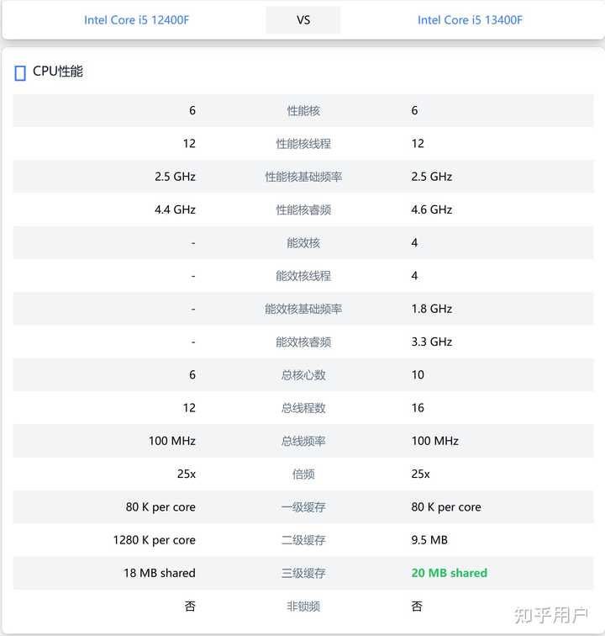The height and width of the screenshot is (636, 605).
Task: Click the VS button between CPU names
Action: [x=303, y=20]
